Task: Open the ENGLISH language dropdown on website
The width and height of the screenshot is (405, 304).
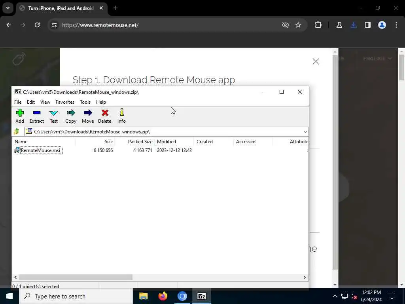Action: [377, 59]
